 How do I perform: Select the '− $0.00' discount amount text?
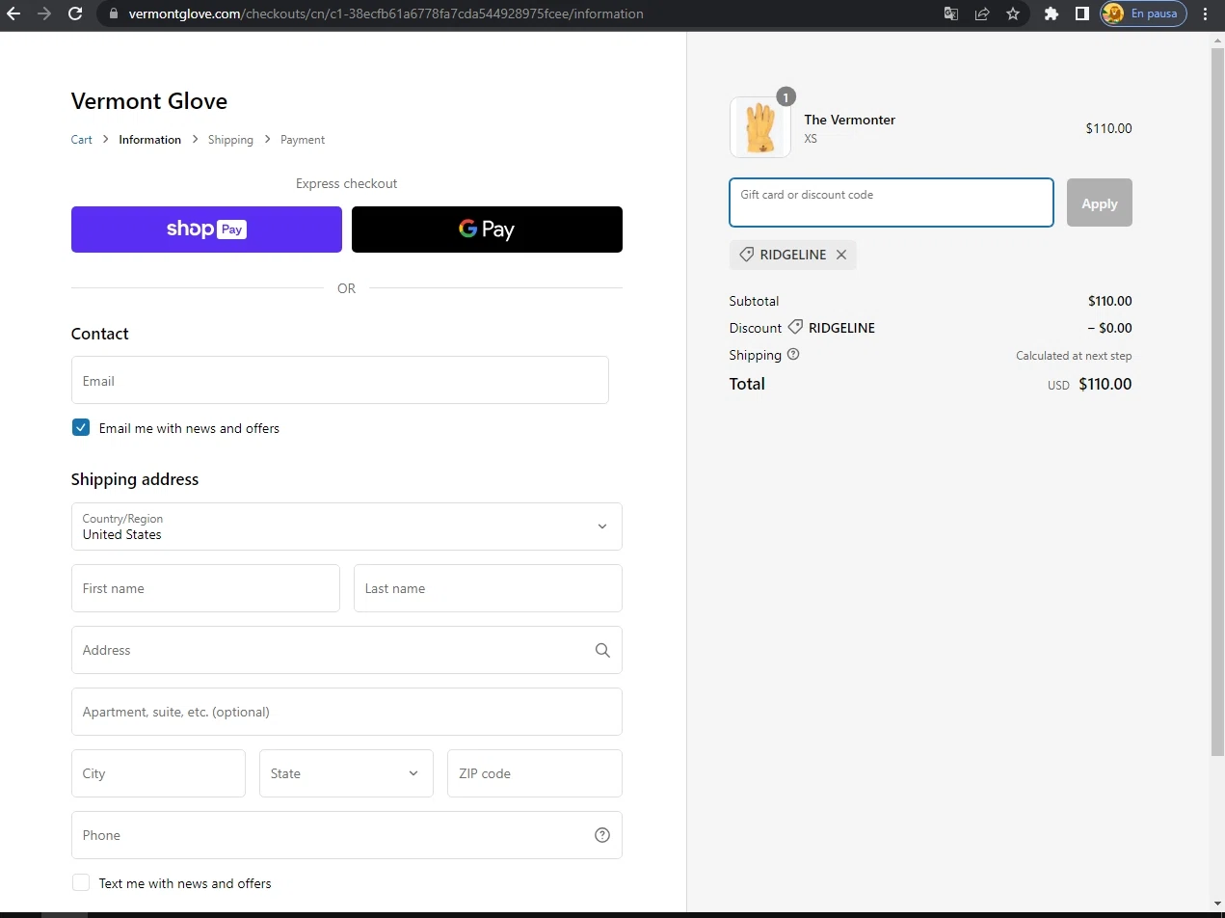pos(1110,328)
